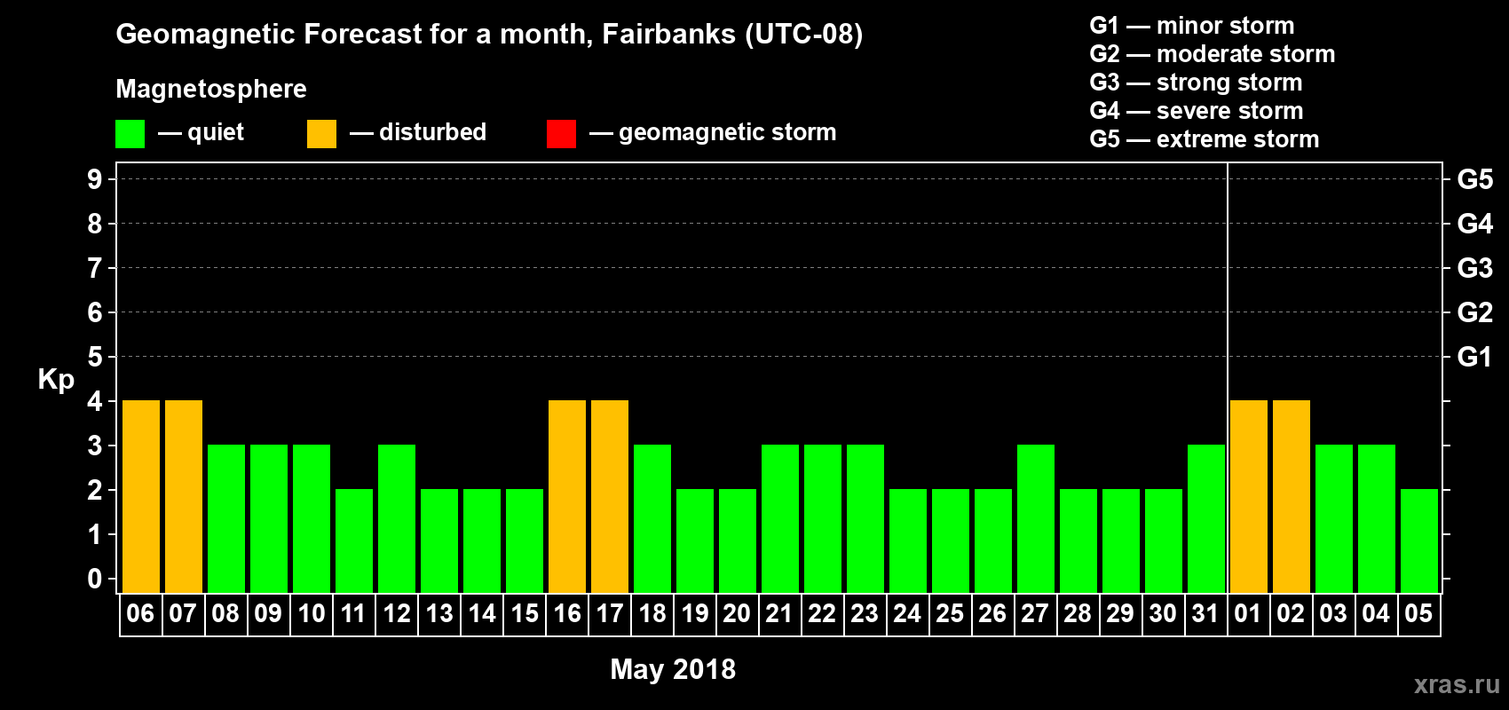Click the 'G3 — strong storm' legend text

tap(1196, 83)
